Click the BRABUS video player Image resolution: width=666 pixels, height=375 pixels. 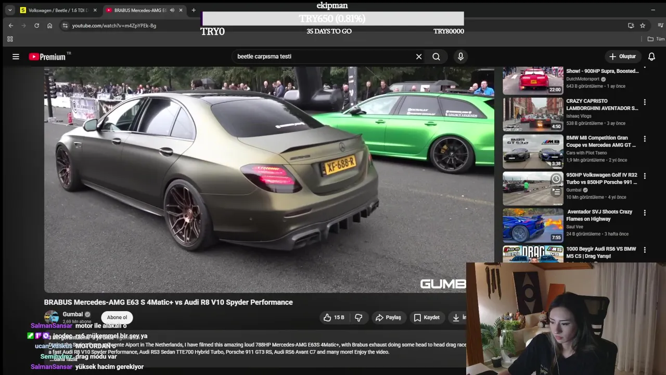[269, 180]
